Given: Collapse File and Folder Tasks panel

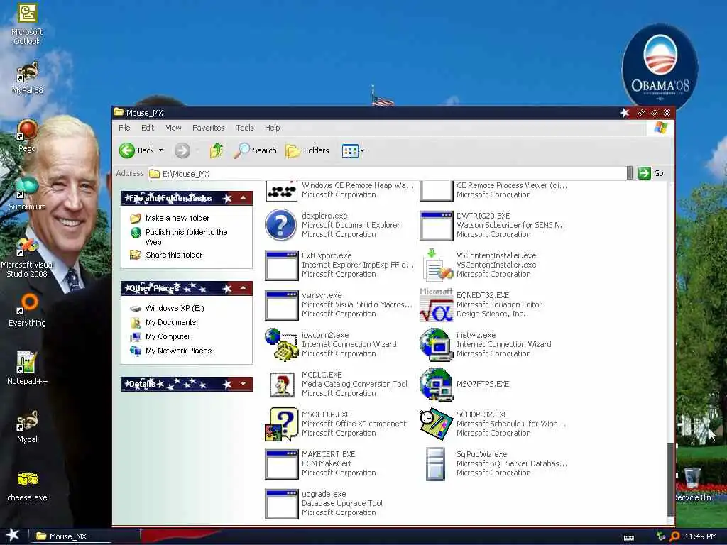Looking at the screenshot, I should (x=243, y=198).
